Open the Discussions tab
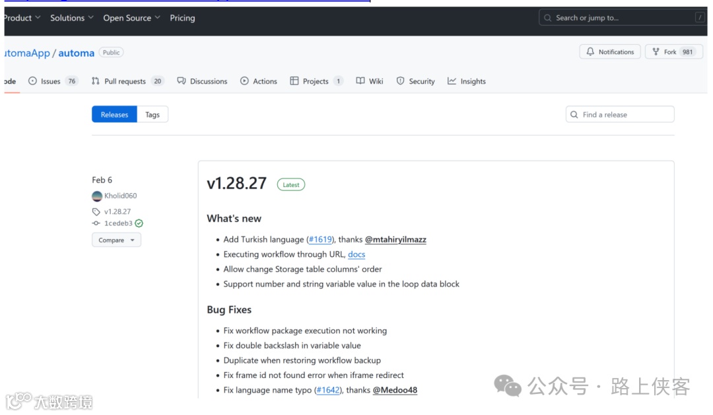This screenshot has height=415, width=713. point(202,81)
